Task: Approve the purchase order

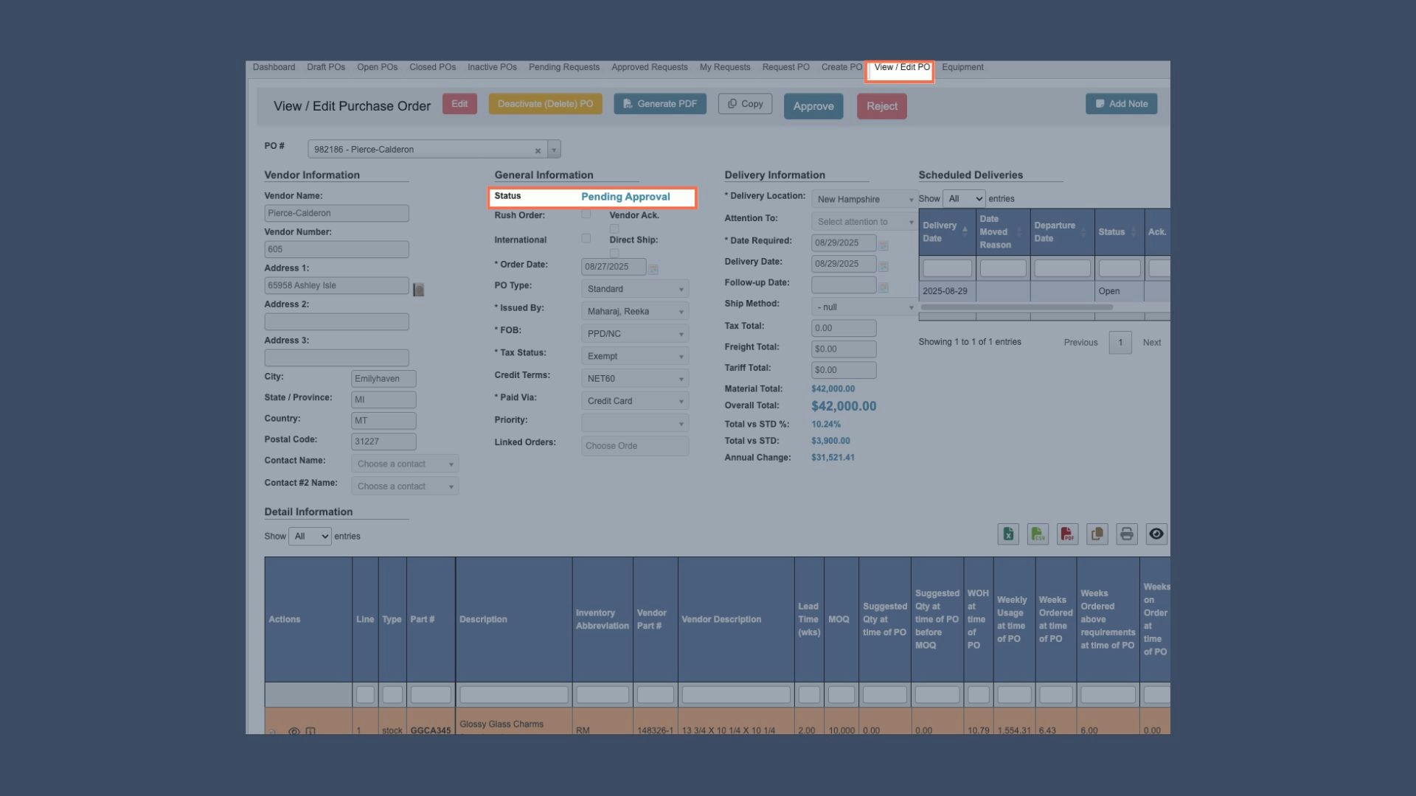Action: pyautogui.click(x=813, y=106)
